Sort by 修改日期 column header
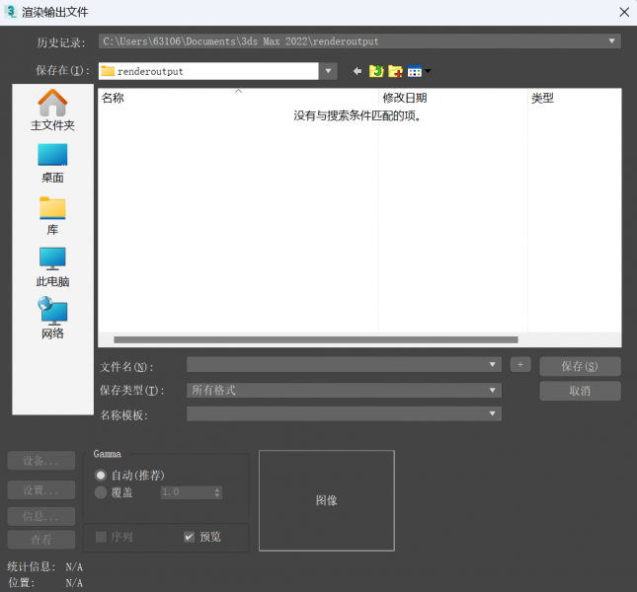 coord(453,98)
